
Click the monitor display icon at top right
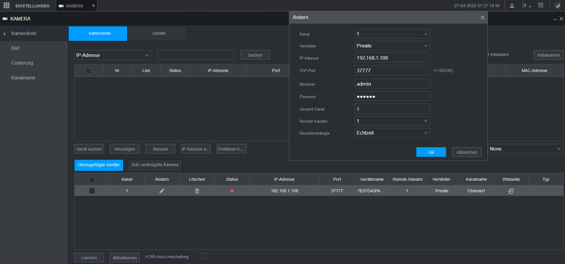(557, 6)
